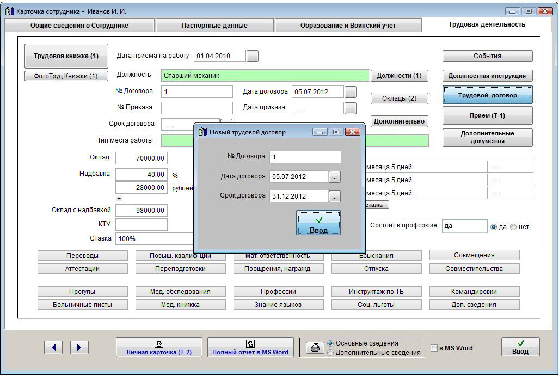Generate Полный отчет в MS Word

tap(250, 347)
